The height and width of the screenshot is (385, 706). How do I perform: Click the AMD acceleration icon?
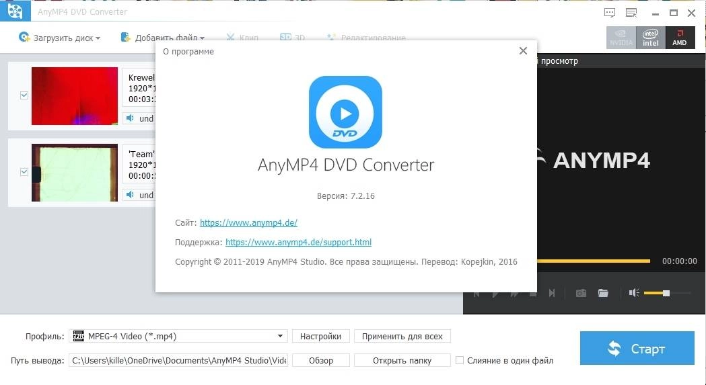[680, 38]
